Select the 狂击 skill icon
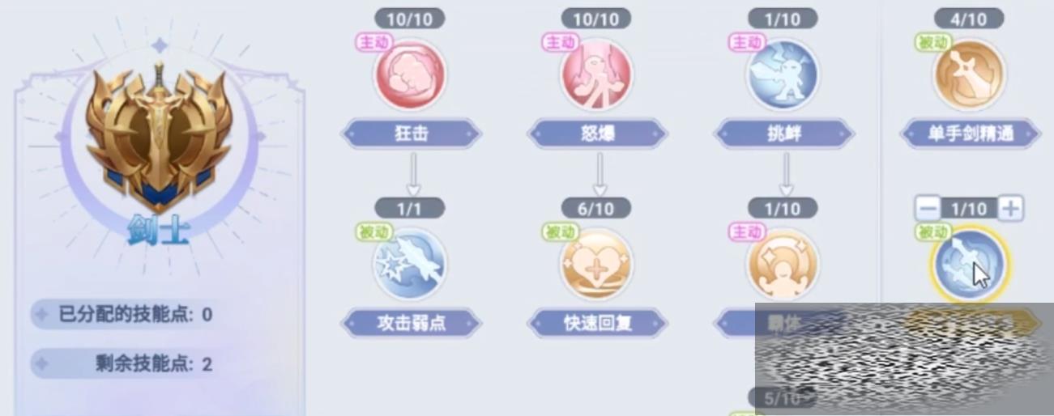 coord(410,75)
